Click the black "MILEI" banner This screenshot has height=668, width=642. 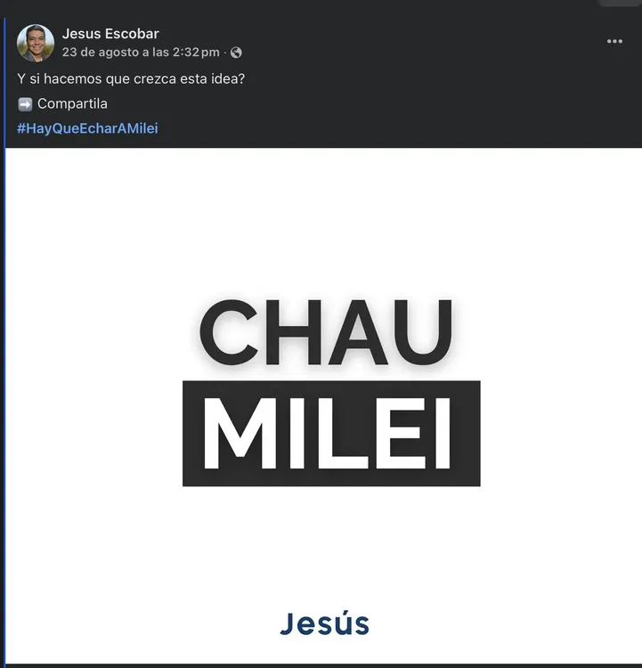[x=331, y=434]
